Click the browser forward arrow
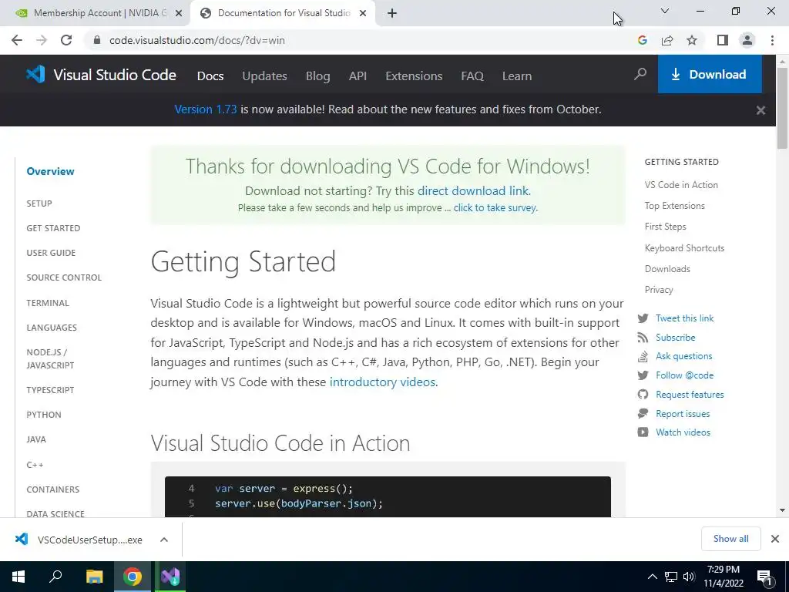The image size is (789, 592). point(42,40)
